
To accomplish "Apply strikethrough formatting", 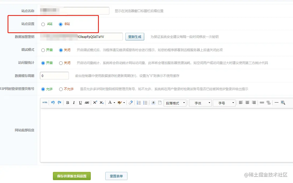I will [x=87, y=103].
